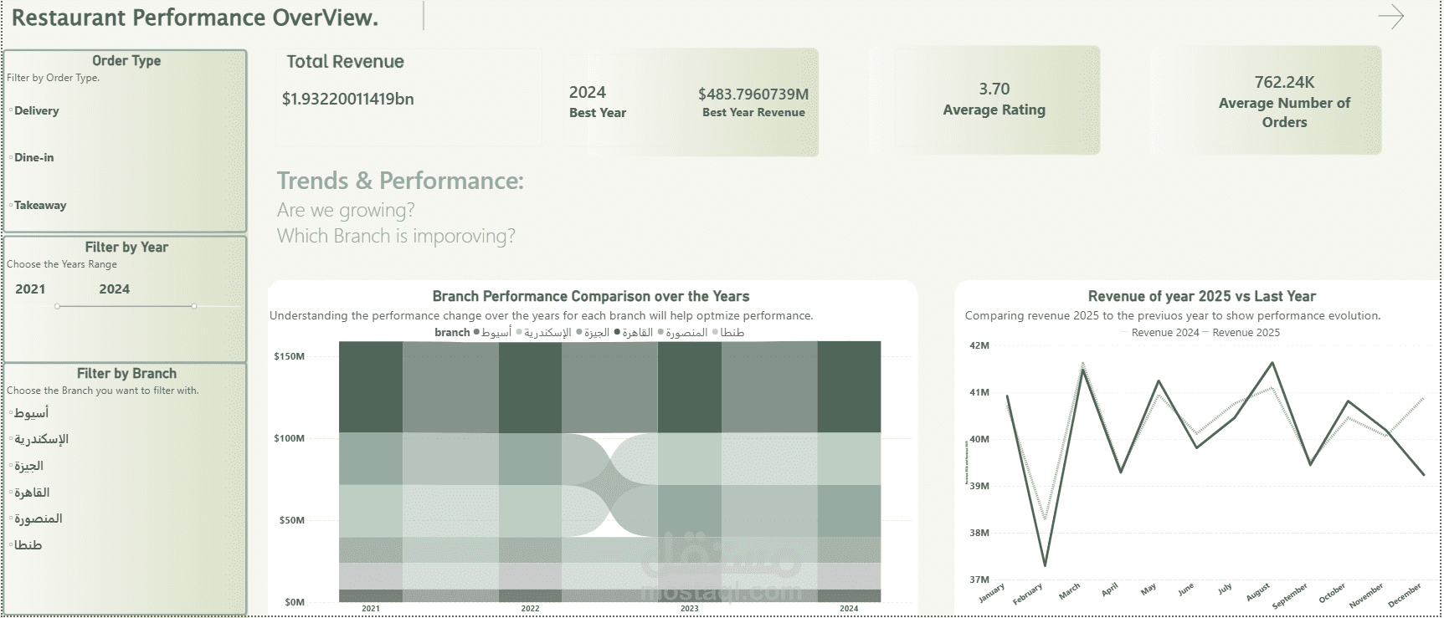1444x618 pixels.
Task: Toggle the المنصورة legend marker in branch chart
Action: click(x=659, y=332)
